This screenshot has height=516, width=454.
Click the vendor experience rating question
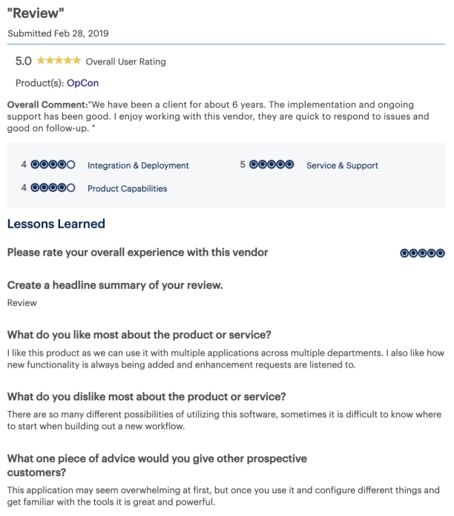[x=137, y=252]
